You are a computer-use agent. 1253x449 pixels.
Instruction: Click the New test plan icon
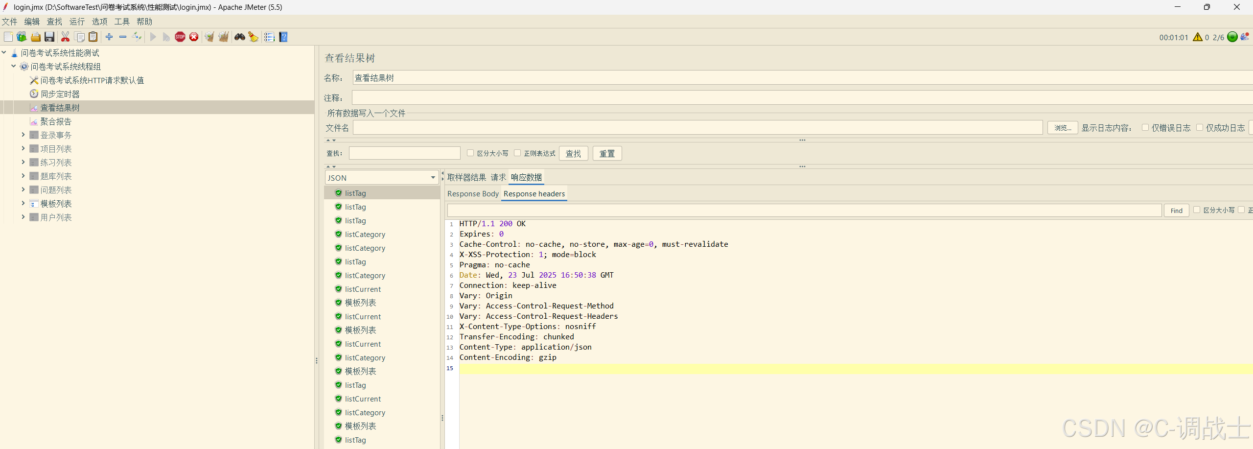[8, 37]
